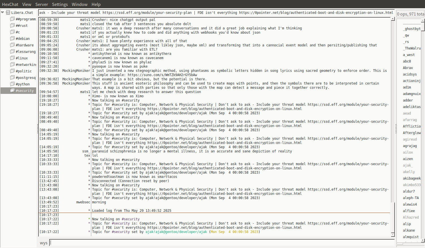Viewport: 425px width, 248px height.
Task: Click the #networkin channel icon
Action: tap(12, 64)
